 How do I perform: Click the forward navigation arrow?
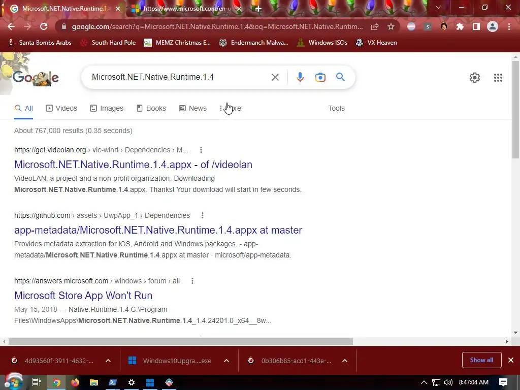[x=27, y=26]
